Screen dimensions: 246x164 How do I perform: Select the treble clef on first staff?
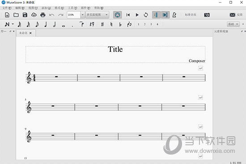29,78
